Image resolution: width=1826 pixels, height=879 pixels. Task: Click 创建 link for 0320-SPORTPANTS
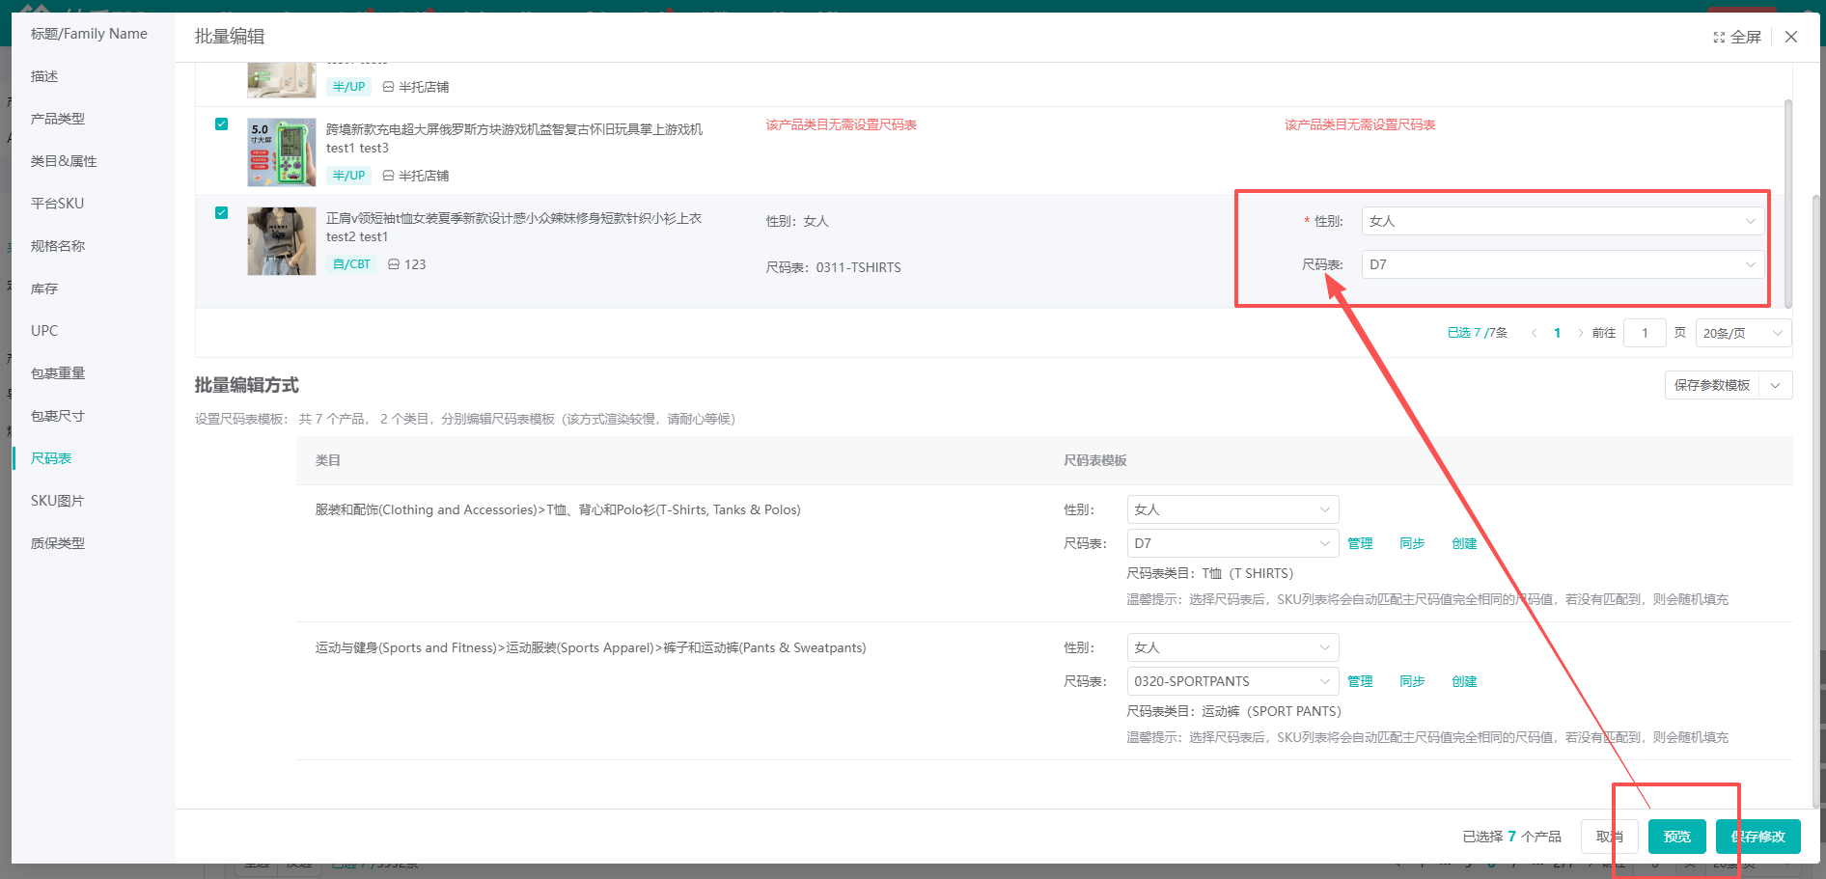click(x=1464, y=681)
